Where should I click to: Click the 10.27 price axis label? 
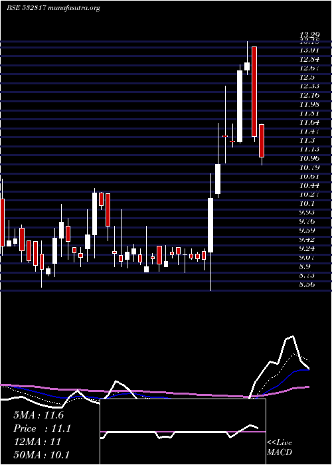[310, 195]
